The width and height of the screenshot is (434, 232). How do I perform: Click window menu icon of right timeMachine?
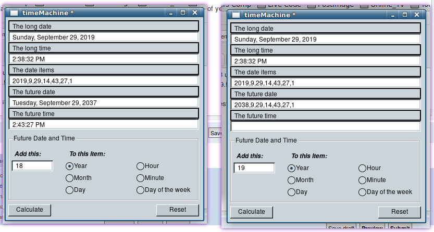click(x=236, y=15)
